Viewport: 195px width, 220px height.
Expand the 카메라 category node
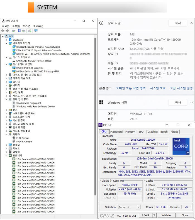point(6,135)
